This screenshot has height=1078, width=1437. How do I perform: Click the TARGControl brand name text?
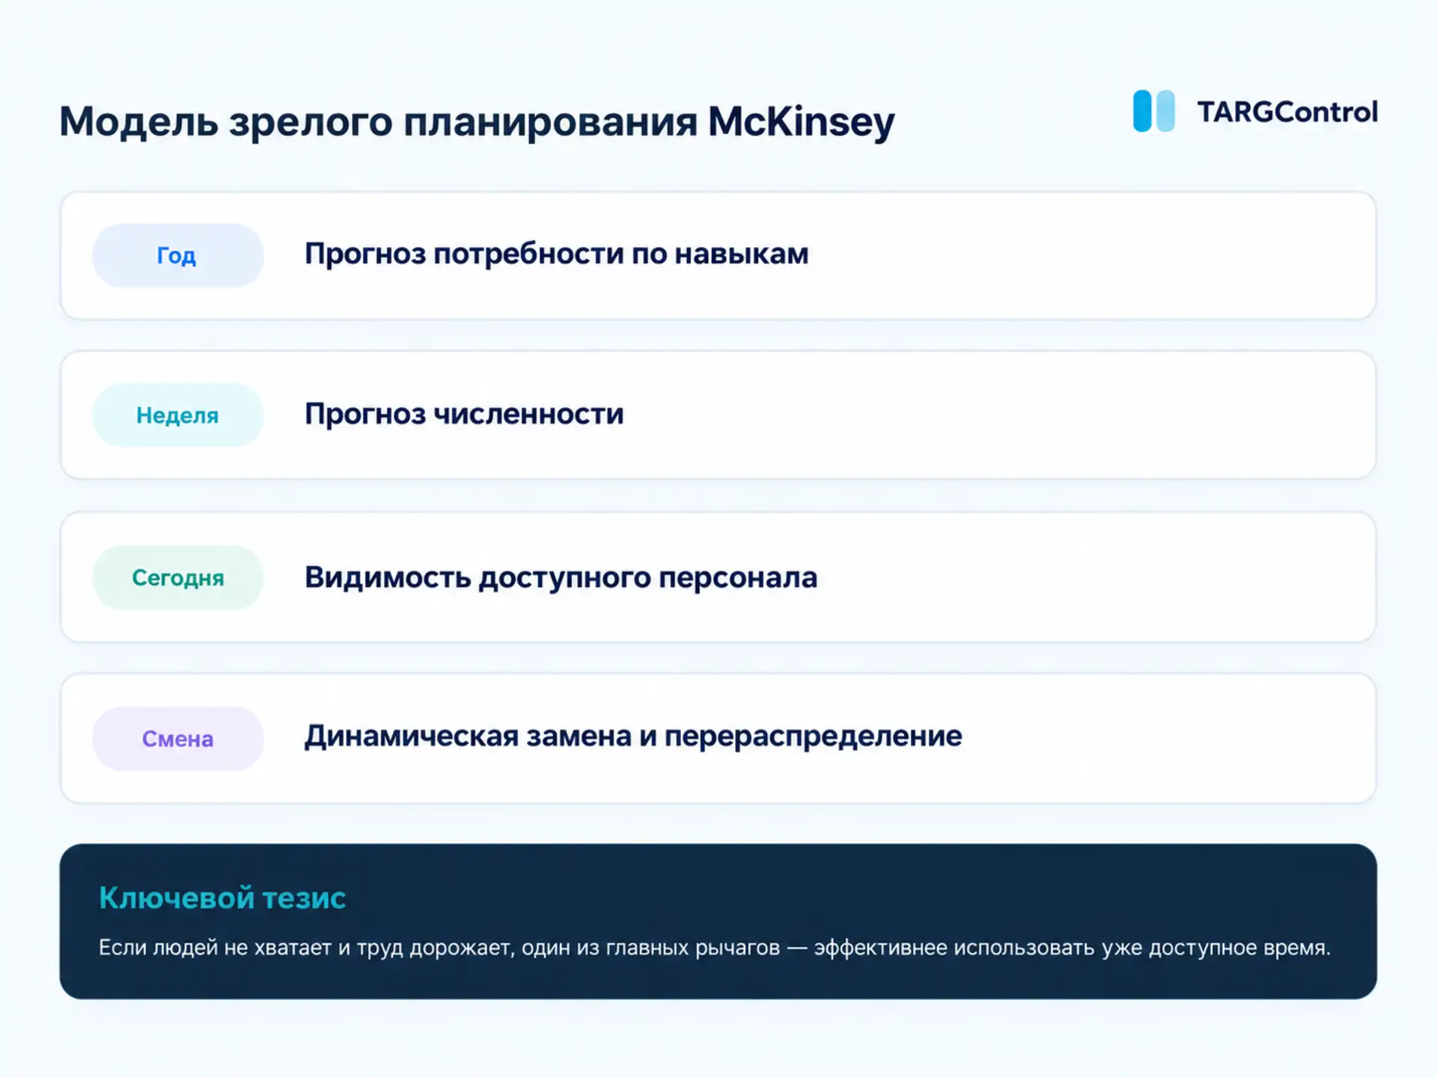(x=1287, y=112)
